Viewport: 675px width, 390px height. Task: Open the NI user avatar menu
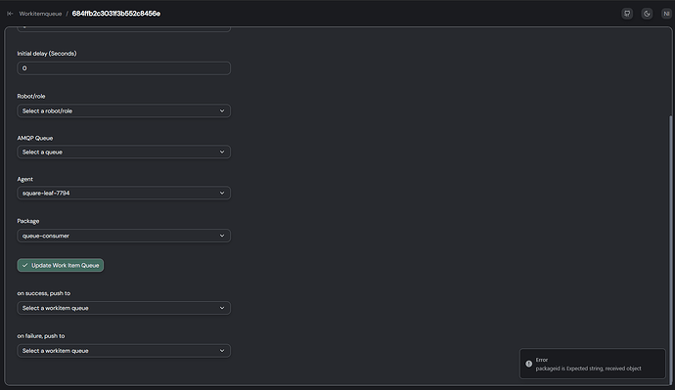click(666, 14)
